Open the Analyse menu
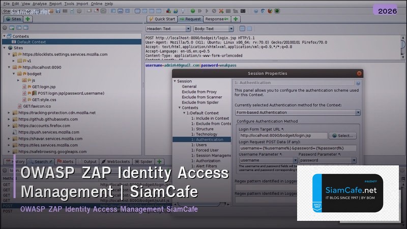Screen dimensions: 407x229 [x=40, y=4]
